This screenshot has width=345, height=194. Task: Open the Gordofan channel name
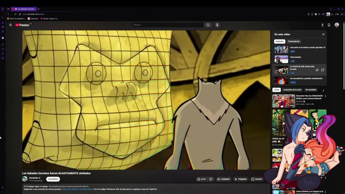pyautogui.click(x=34, y=178)
